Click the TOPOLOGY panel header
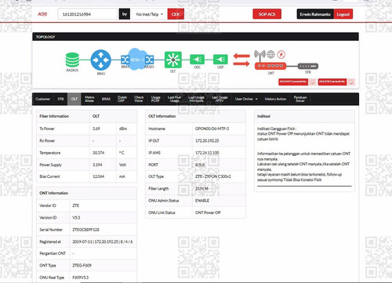The image size is (392, 283). (195, 37)
